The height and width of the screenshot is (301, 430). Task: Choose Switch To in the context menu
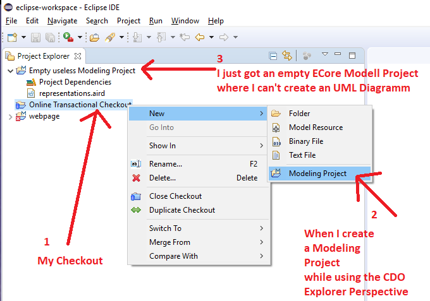point(199,228)
